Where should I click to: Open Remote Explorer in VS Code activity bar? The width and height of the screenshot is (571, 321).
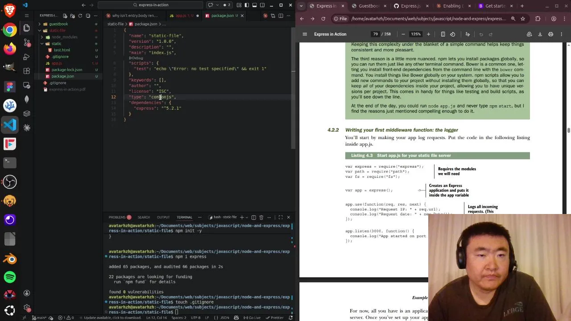pos(27,85)
